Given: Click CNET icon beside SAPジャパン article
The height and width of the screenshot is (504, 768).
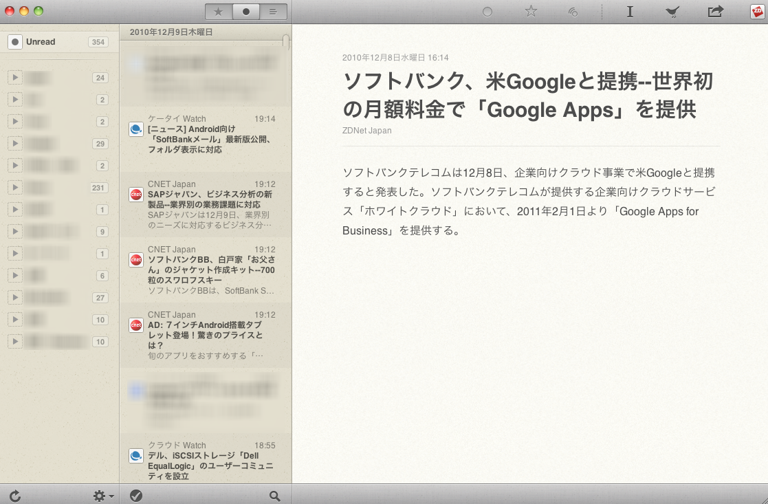Looking at the screenshot, I should [136, 195].
